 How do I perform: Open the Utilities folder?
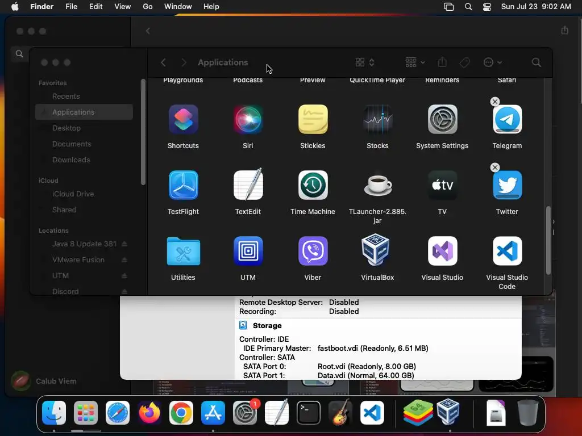pos(183,251)
